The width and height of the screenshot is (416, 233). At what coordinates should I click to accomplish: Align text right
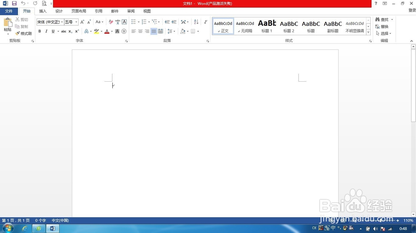point(147,31)
